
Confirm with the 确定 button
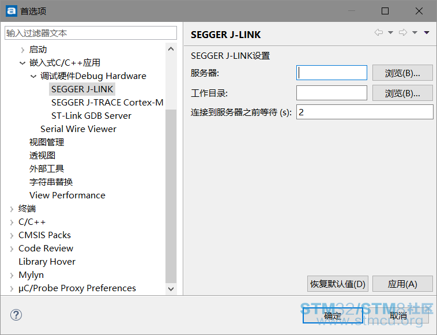pyautogui.click(x=333, y=315)
